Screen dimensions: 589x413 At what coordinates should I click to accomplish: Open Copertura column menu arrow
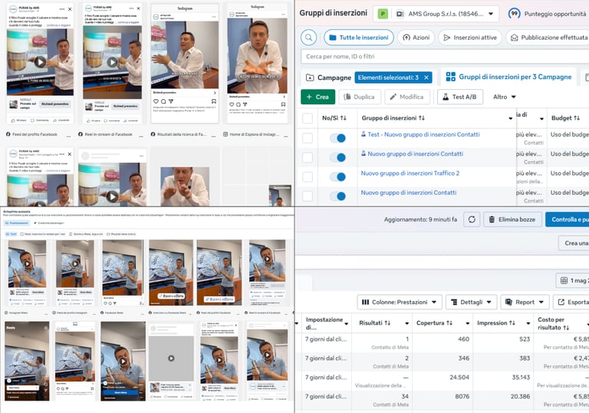[468, 323]
